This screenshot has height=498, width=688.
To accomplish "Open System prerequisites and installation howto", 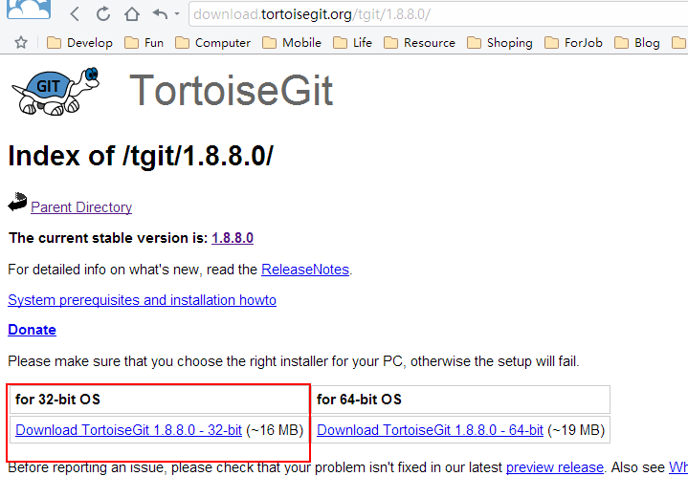I will (142, 300).
